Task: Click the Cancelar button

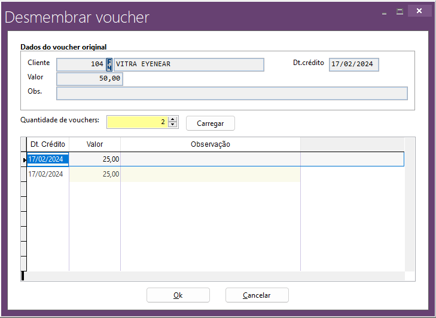Action: click(257, 295)
